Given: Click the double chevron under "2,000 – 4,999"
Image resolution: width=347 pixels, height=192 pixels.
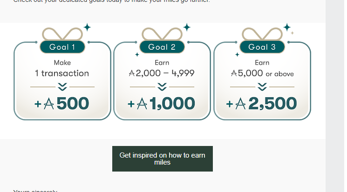Looking at the screenshot, I should click(162, 86).
